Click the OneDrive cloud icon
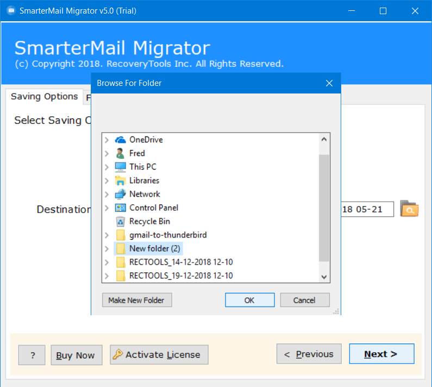 (121, 140)
